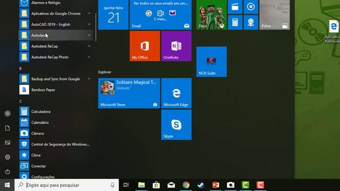Open Documents from Start sidebar
This screenshot has width=340, height=191.
pos(7,128)
